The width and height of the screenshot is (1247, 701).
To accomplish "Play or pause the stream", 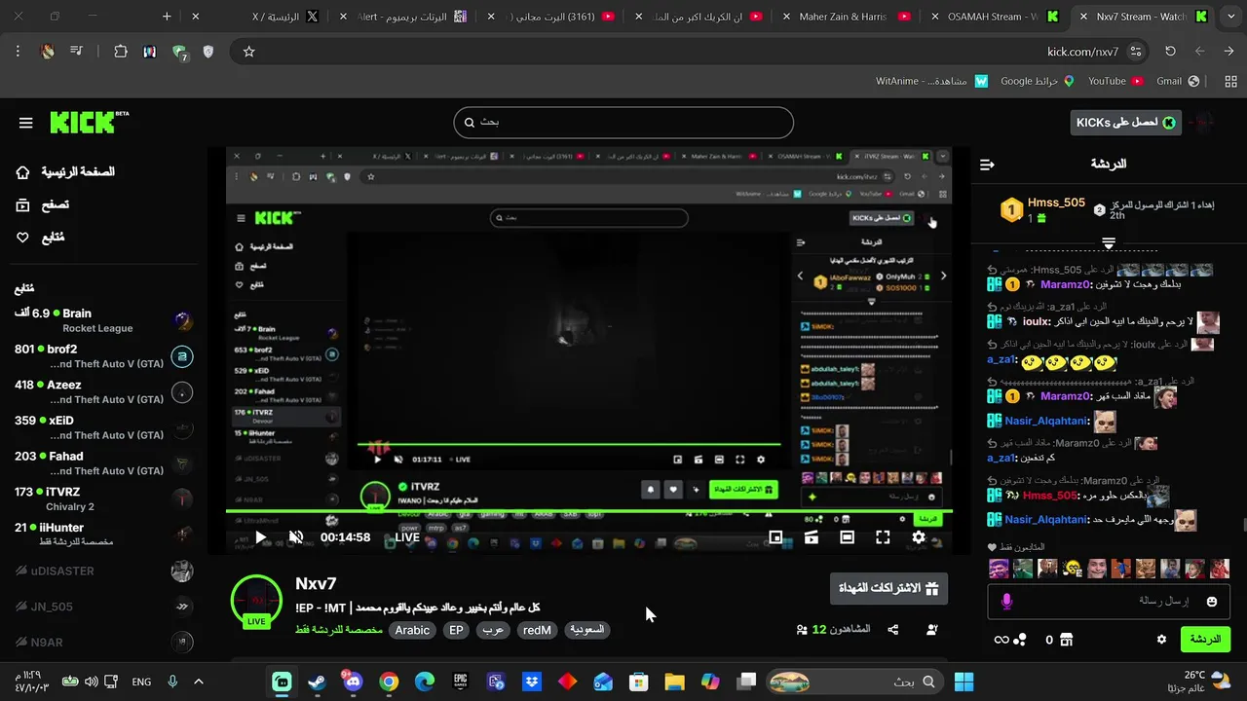I will pos(260,537).
